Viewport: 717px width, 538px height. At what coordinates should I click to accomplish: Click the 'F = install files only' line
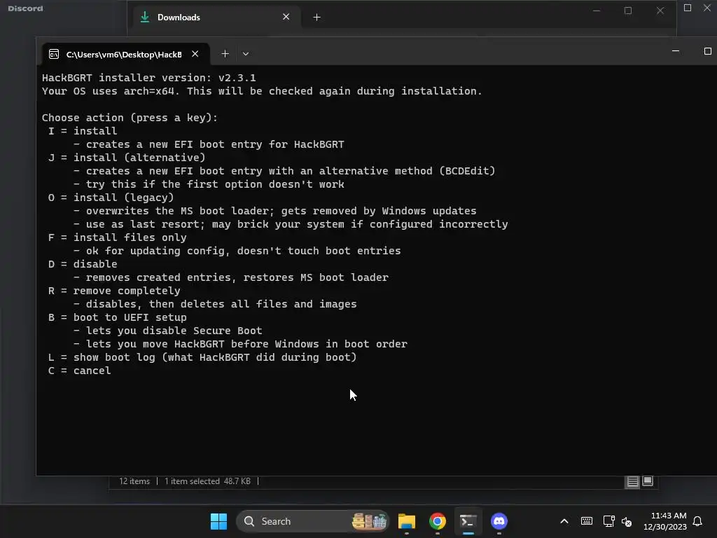pos(117,238)
